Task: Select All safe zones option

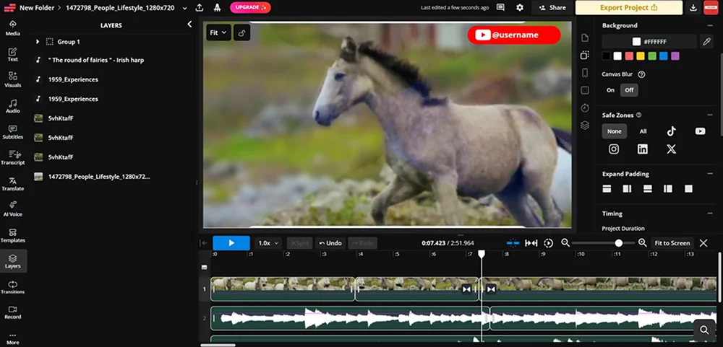Action: (x=643, y=131)
